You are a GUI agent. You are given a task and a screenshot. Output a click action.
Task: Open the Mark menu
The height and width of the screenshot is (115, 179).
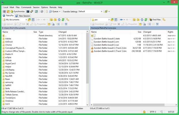(x=12, y=7)
